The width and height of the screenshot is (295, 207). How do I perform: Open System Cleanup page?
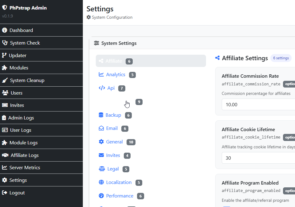click(41, 80)
